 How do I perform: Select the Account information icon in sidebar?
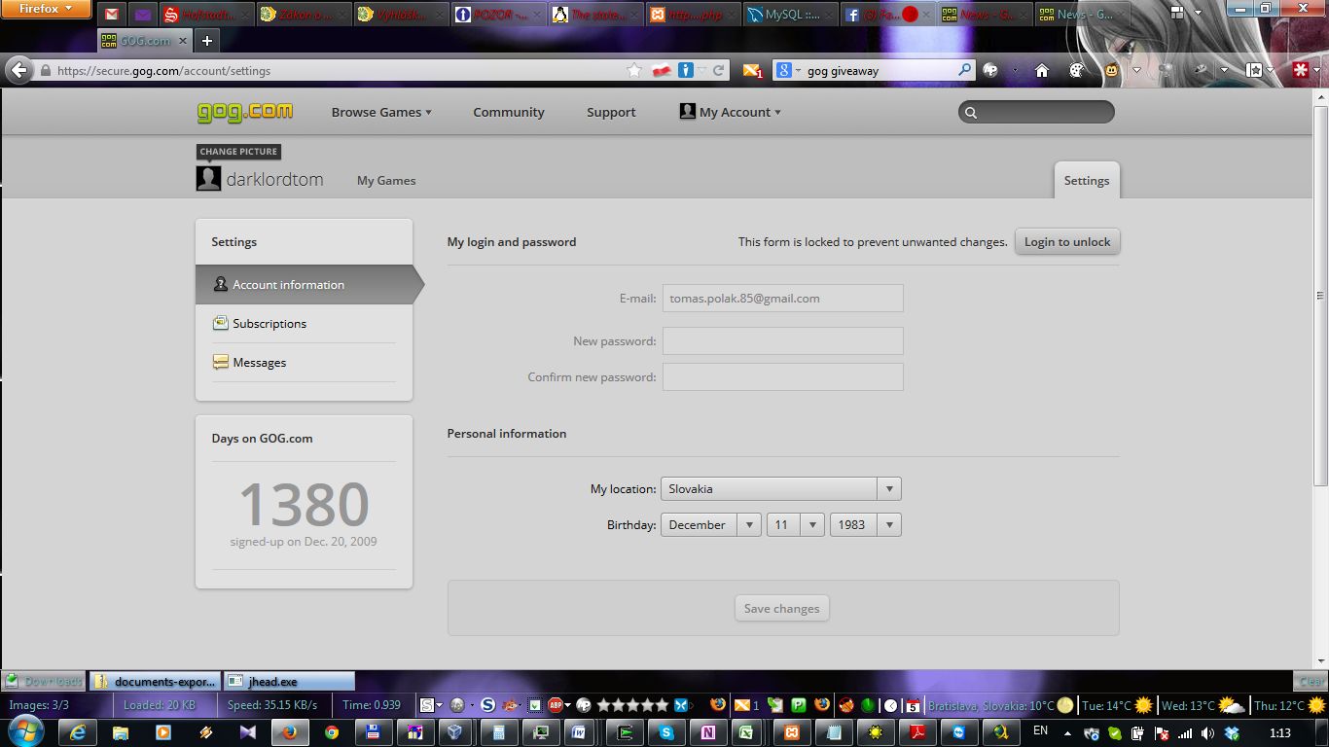(221, 285)
